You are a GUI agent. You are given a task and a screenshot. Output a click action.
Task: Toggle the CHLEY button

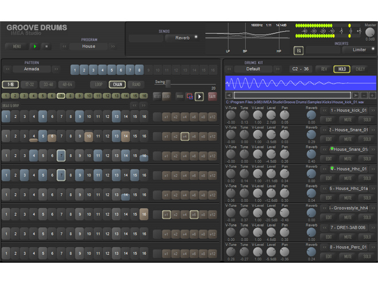coord(360,69)
